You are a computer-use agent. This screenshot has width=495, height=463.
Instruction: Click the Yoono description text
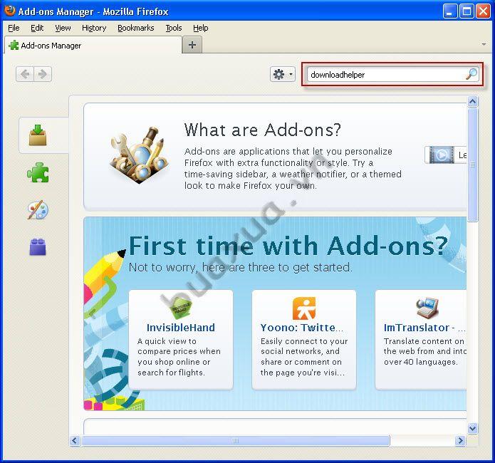[303, 357]
